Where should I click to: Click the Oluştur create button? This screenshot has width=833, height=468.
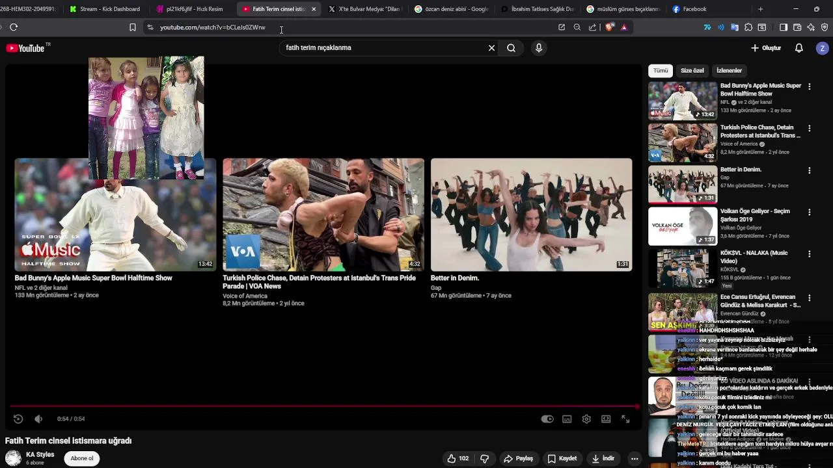pos(766,48)
